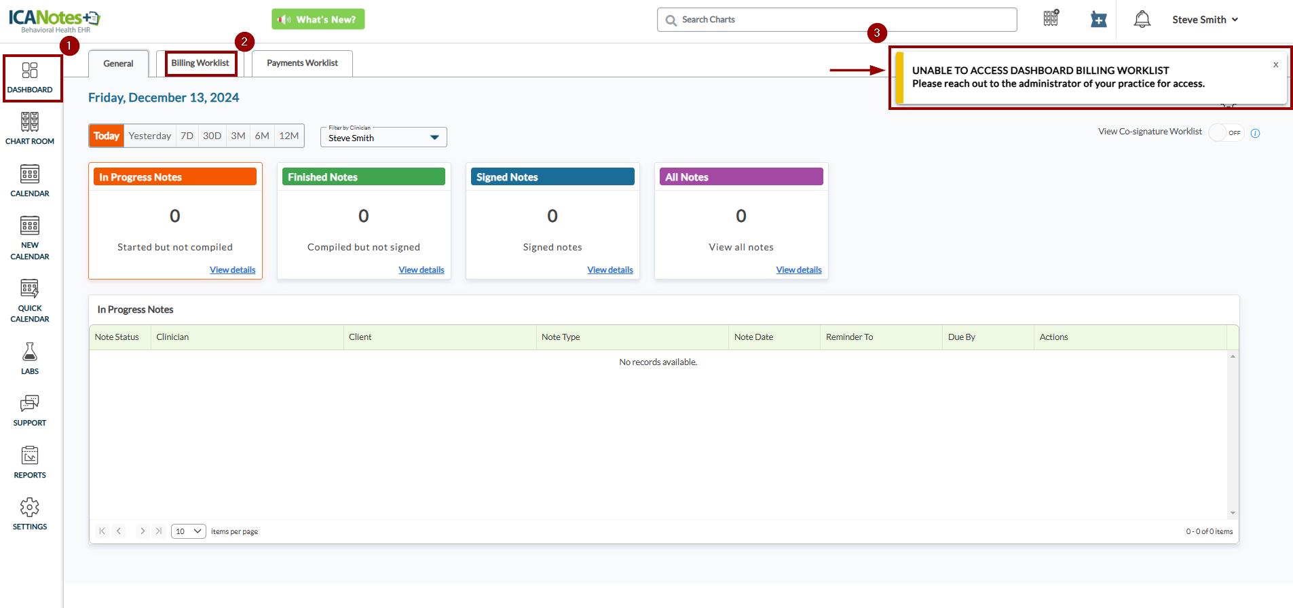Select the 30D date range option
The height and width of the screenshot is (608, 1293).
click(x=212, y=136)
